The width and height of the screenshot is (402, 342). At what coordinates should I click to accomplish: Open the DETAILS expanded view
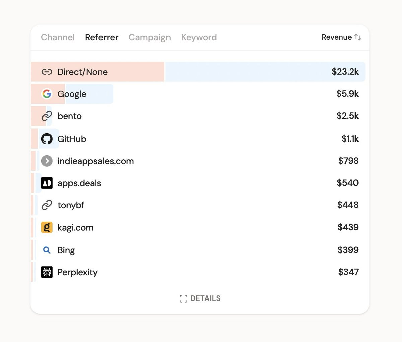coord(205,298)
